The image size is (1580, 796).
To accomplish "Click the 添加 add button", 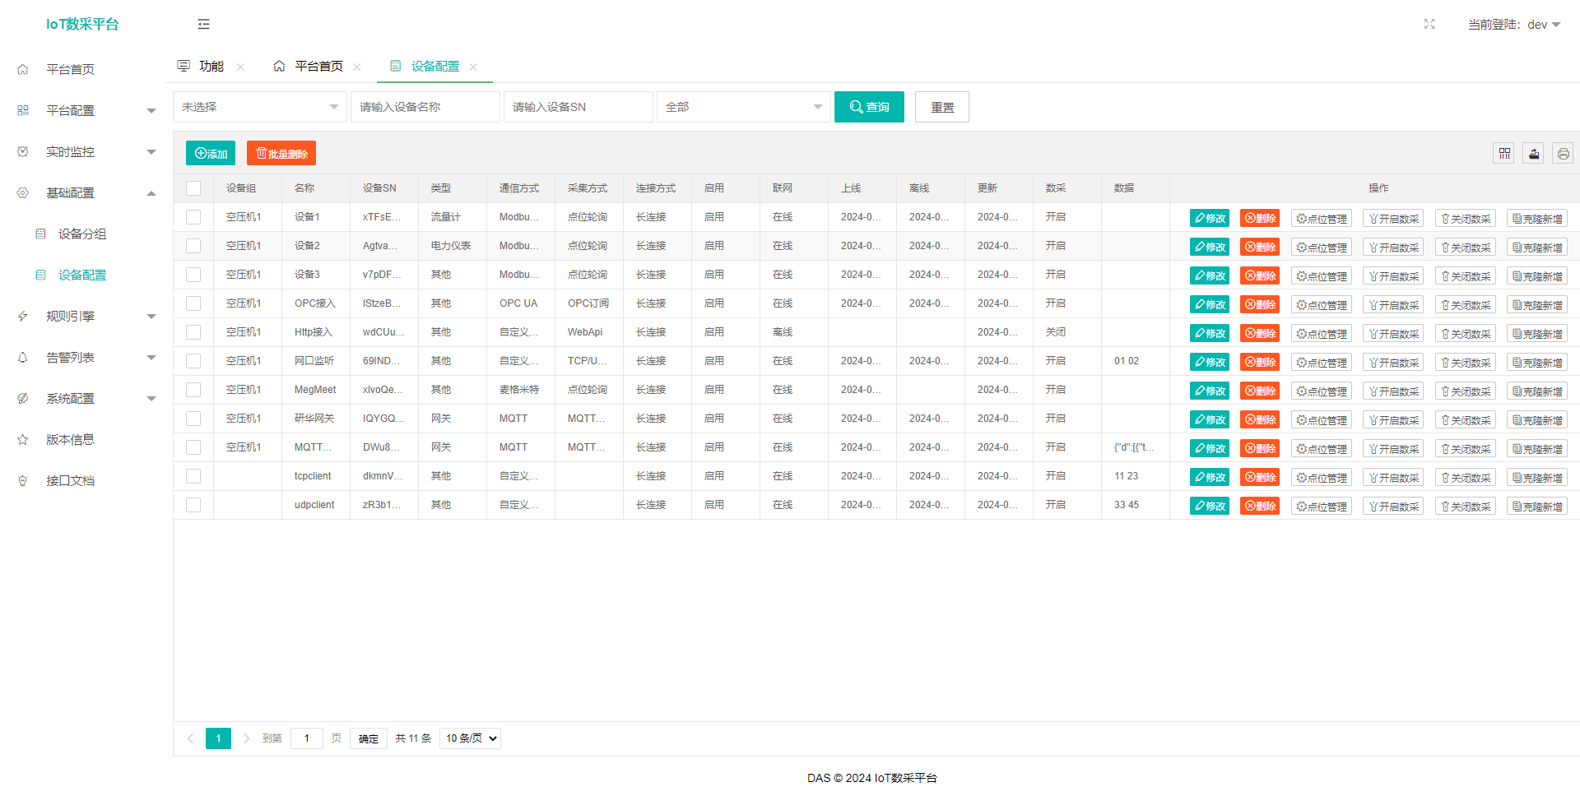I will point(211,153).
